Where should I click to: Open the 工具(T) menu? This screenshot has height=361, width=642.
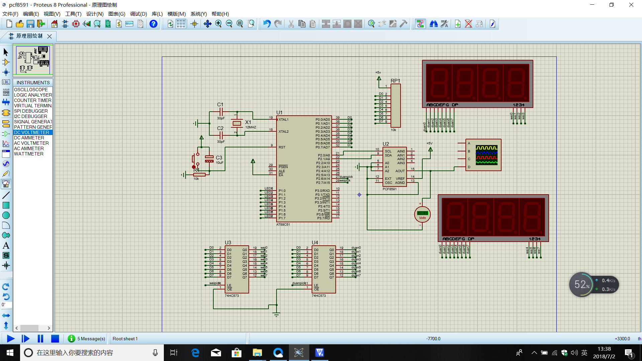[x=73, y=14]
